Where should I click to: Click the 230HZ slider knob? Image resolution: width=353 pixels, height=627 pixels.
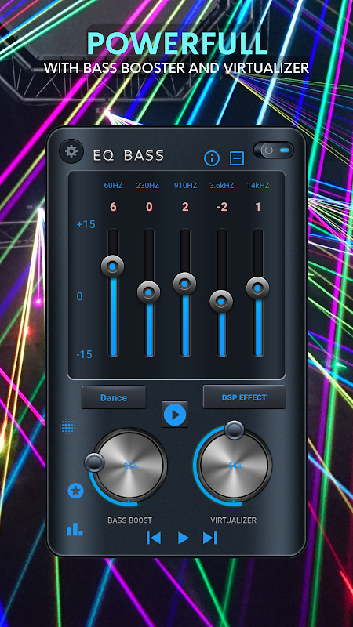pos(148,292)
